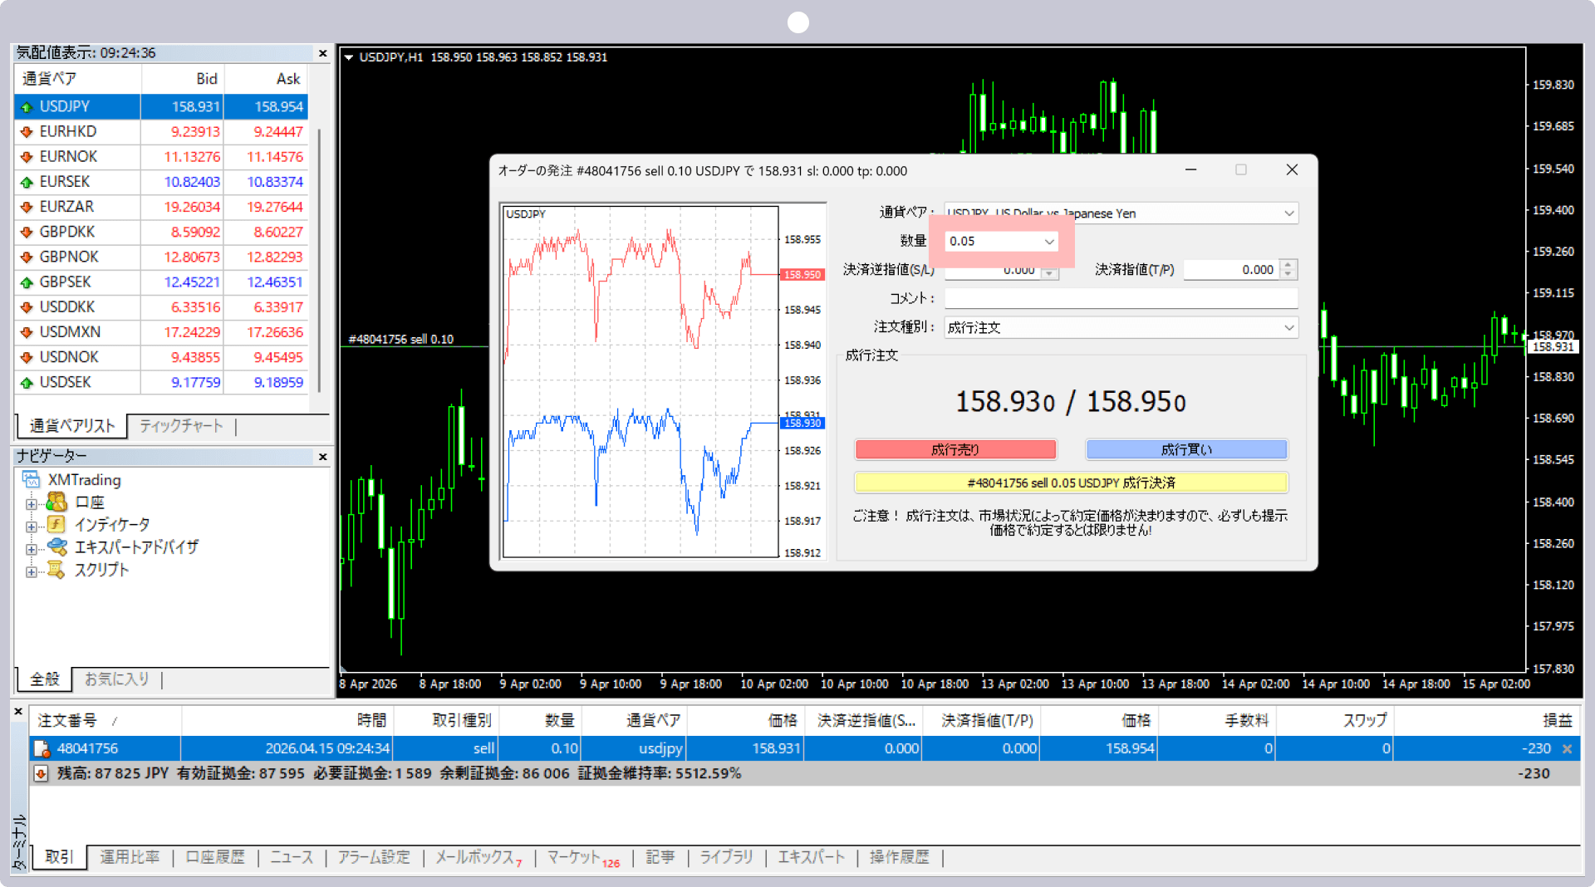Expand the スクリプト tree node
Screen dimensions: 1595x887
point(31,571)
